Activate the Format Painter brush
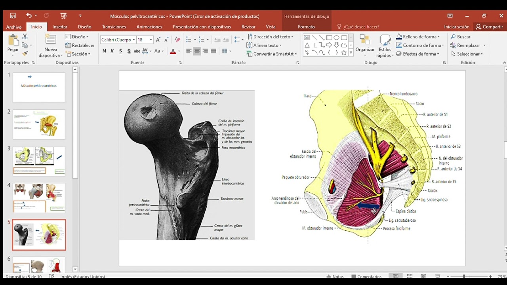The width and height of the screenshot is (507, 285). coord(25,53)
